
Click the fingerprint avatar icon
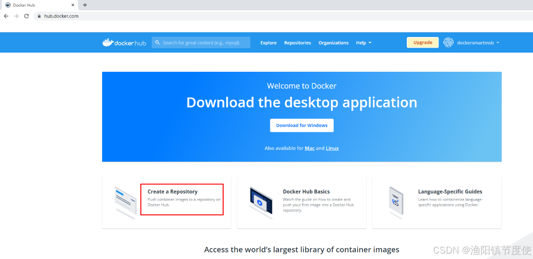click(x=448, y=42)
